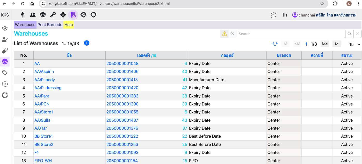Open warehouse number 2050000001222

122,136
